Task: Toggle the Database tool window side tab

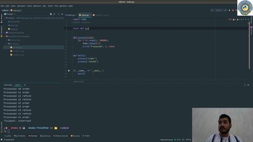Action: 251,20
